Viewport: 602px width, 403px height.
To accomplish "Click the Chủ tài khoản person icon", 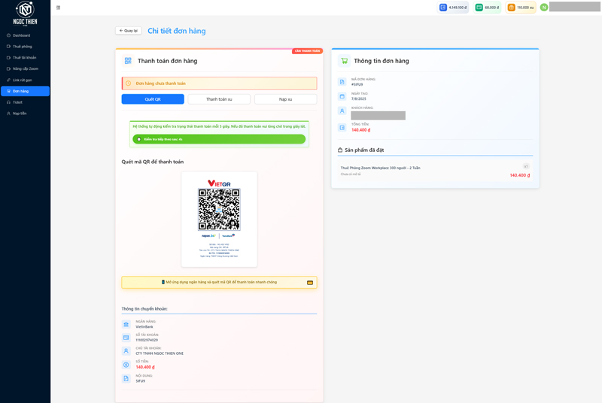I will pos(126,351).
